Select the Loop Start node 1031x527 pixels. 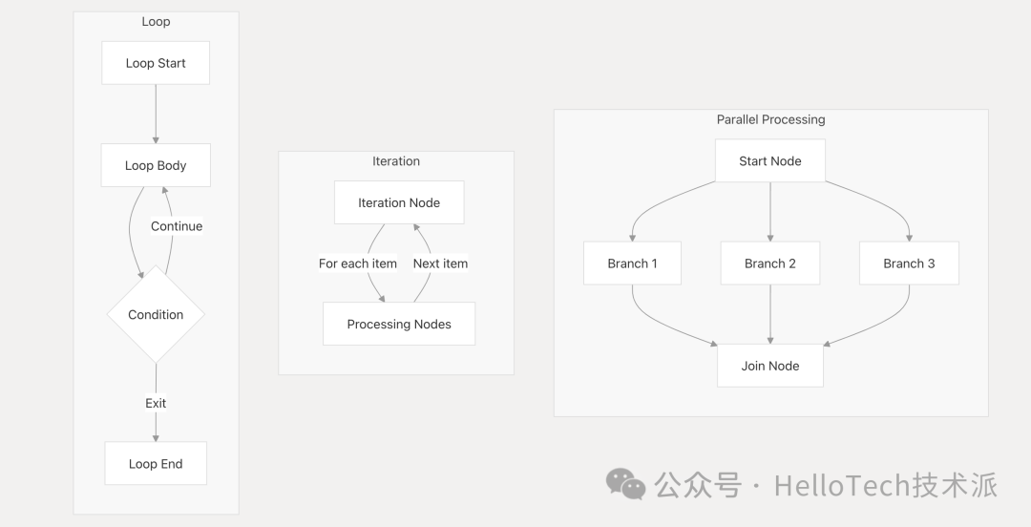tap(156, 64)
